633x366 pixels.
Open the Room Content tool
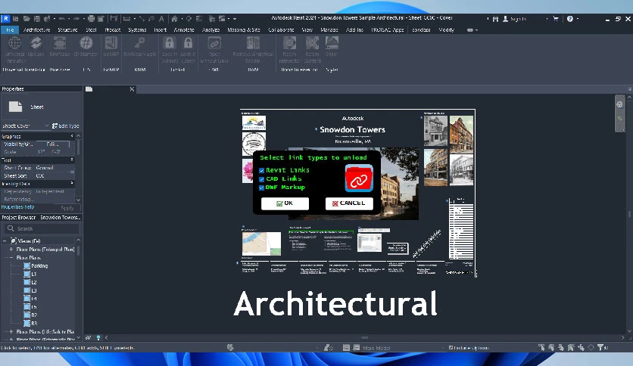click(x=312, y=43)
